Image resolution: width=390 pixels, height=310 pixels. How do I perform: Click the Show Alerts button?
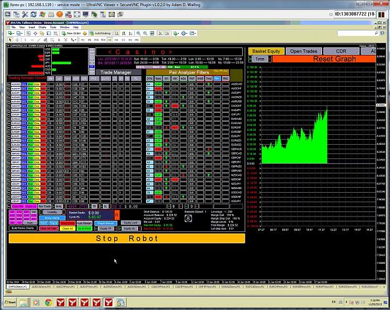[52, 218]
